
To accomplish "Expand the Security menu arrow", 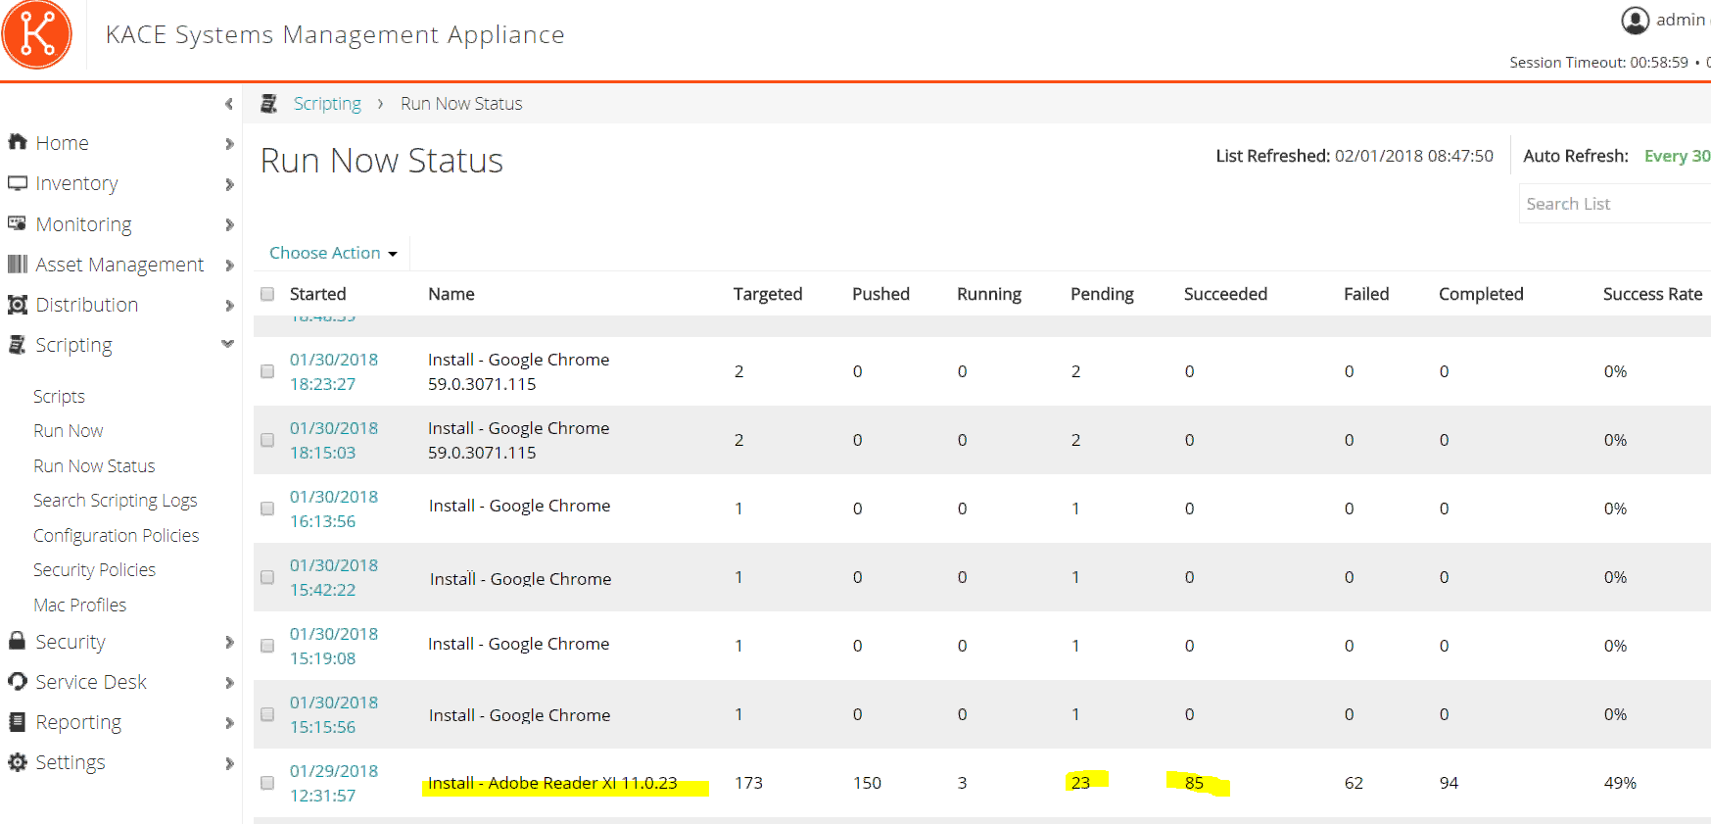I will point(229,643).
